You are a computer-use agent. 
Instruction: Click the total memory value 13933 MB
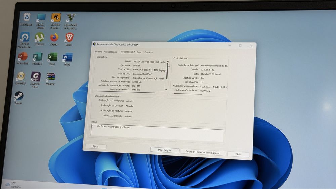(137, 82)
